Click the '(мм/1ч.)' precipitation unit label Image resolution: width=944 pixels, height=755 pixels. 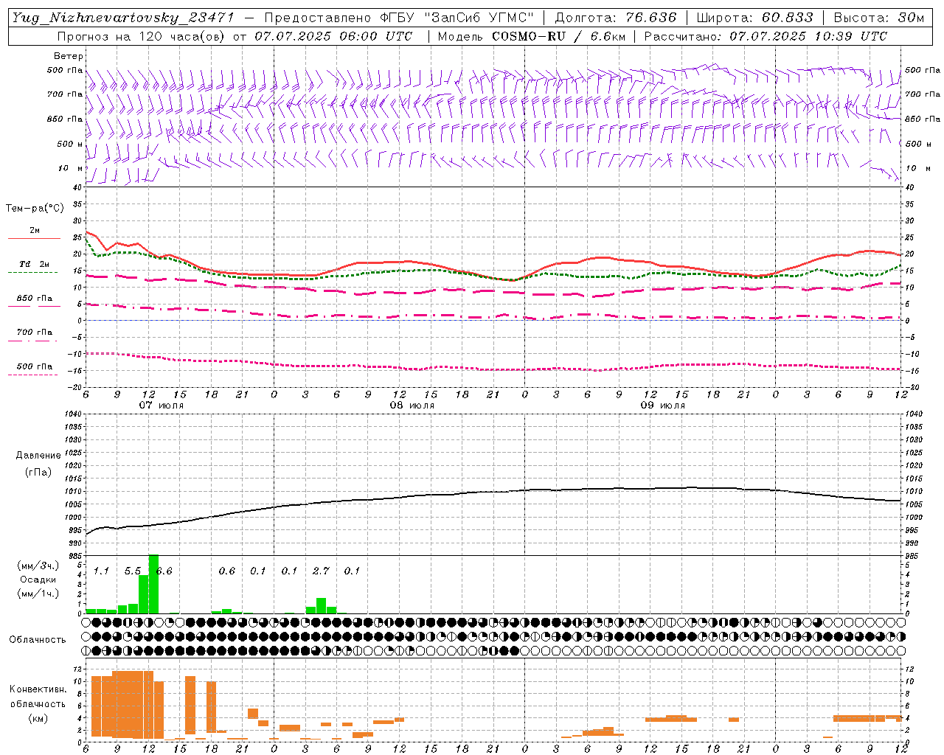[38, 594]
